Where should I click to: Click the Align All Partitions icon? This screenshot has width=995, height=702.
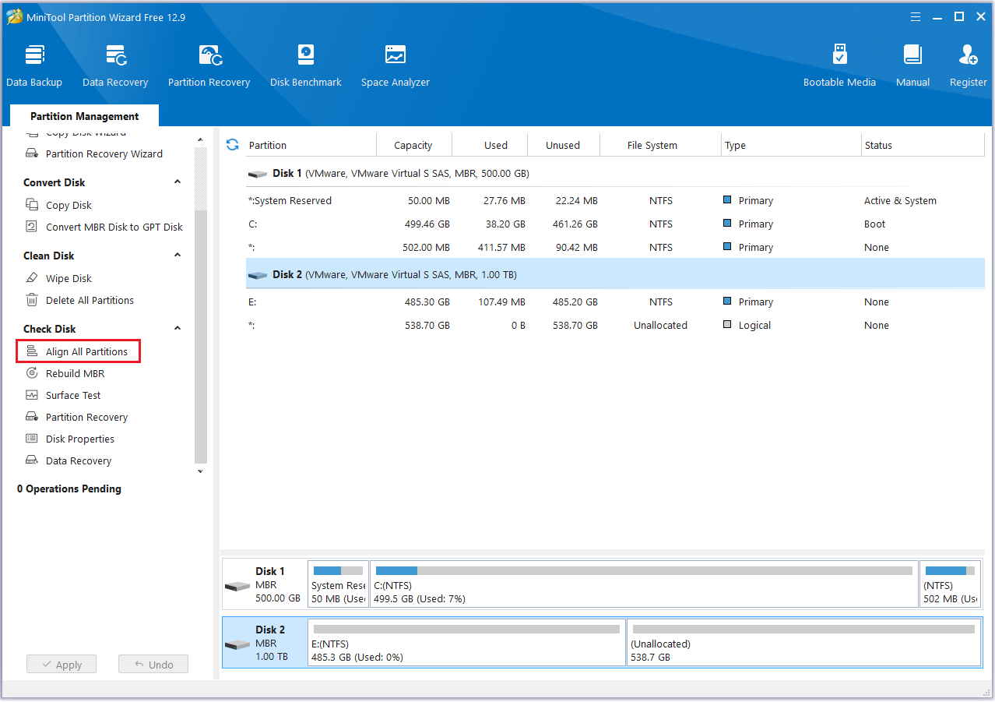pos(32,351)
